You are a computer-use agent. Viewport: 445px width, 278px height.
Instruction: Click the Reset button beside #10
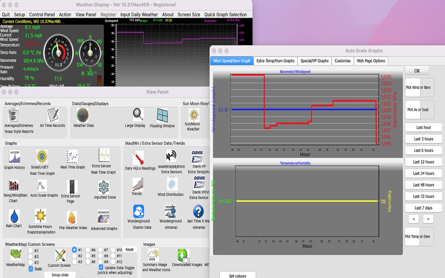129,249
